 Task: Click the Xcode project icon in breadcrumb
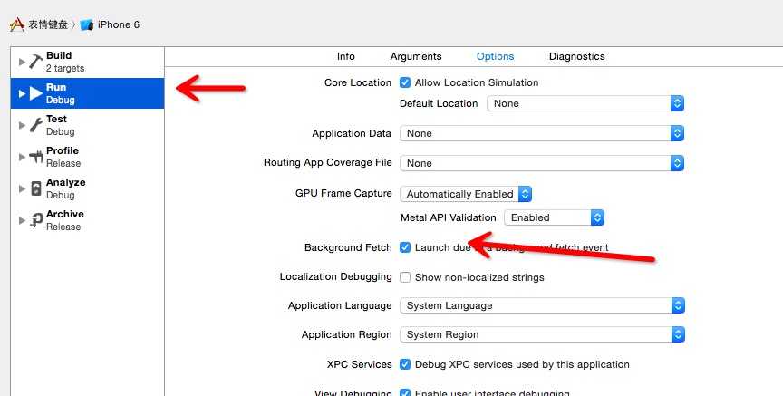coord(17,24)
